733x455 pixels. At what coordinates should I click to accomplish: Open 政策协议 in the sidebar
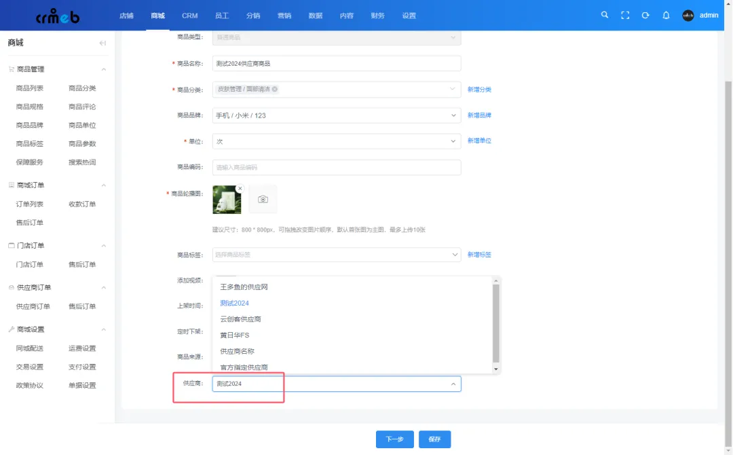29,385
